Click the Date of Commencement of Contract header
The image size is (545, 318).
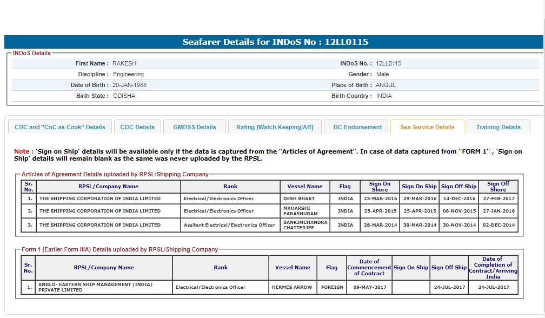(x=369, y=267)
